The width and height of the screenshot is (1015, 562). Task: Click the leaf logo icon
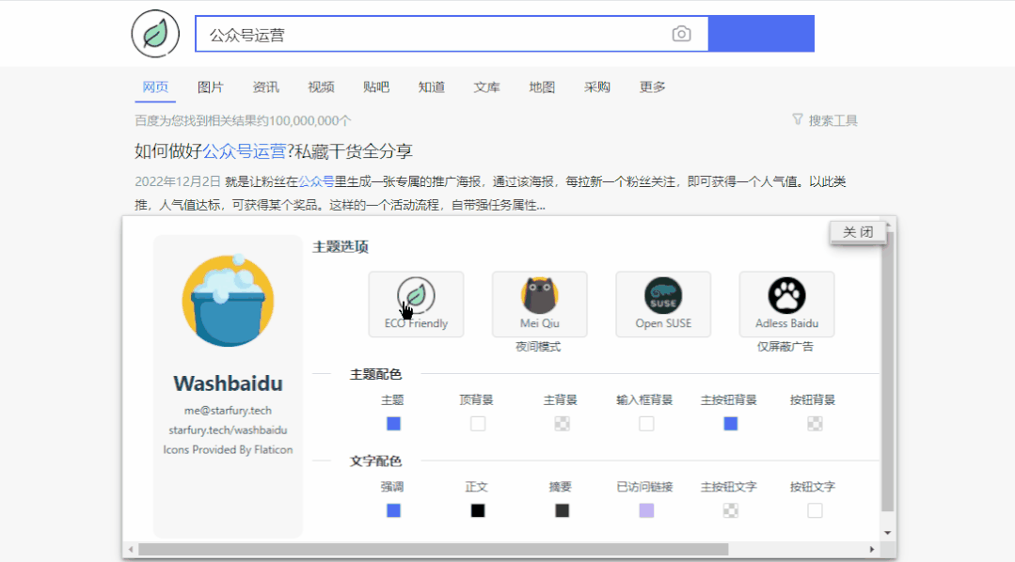tap(154, 33)
